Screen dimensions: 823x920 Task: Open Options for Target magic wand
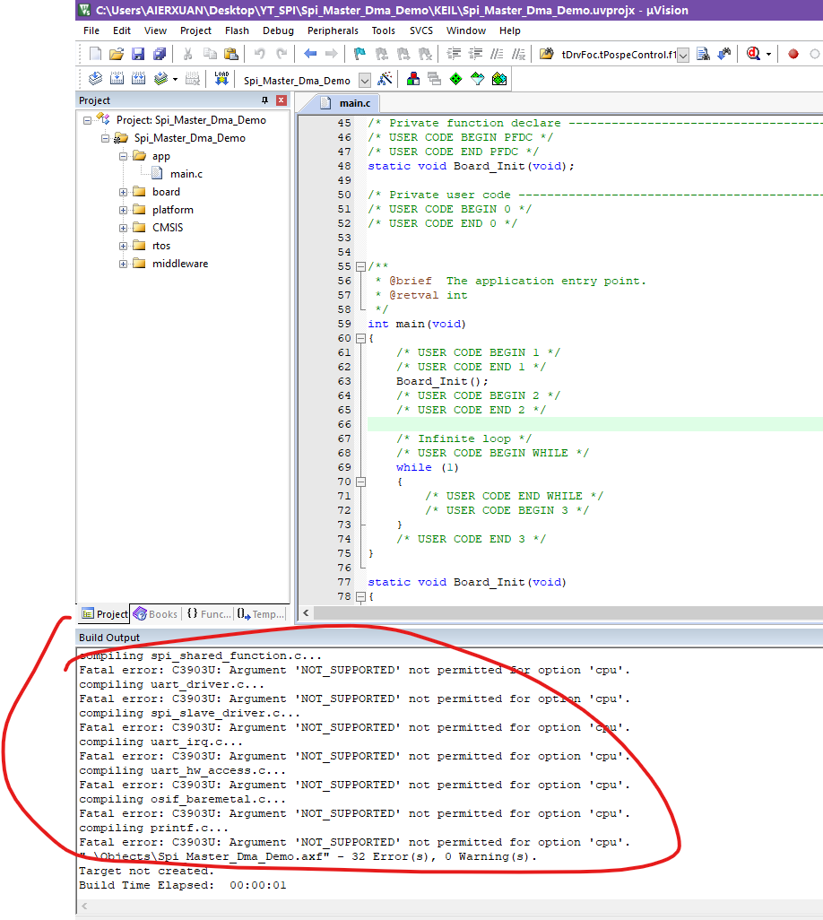coord(385,79)
